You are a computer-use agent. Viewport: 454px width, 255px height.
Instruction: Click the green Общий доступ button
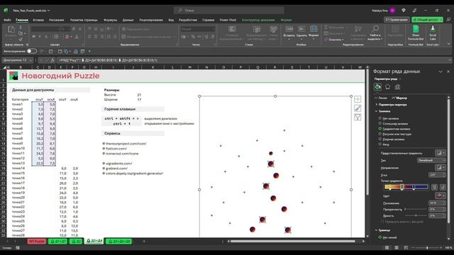click(427, 20)
